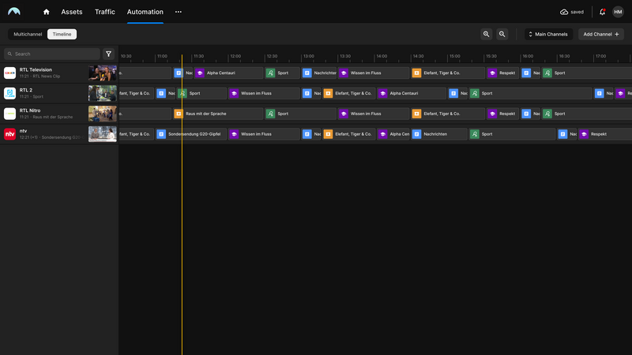
Task: Select Elefant, Tiger & Co. block on RTL Television
Action: 448,73
